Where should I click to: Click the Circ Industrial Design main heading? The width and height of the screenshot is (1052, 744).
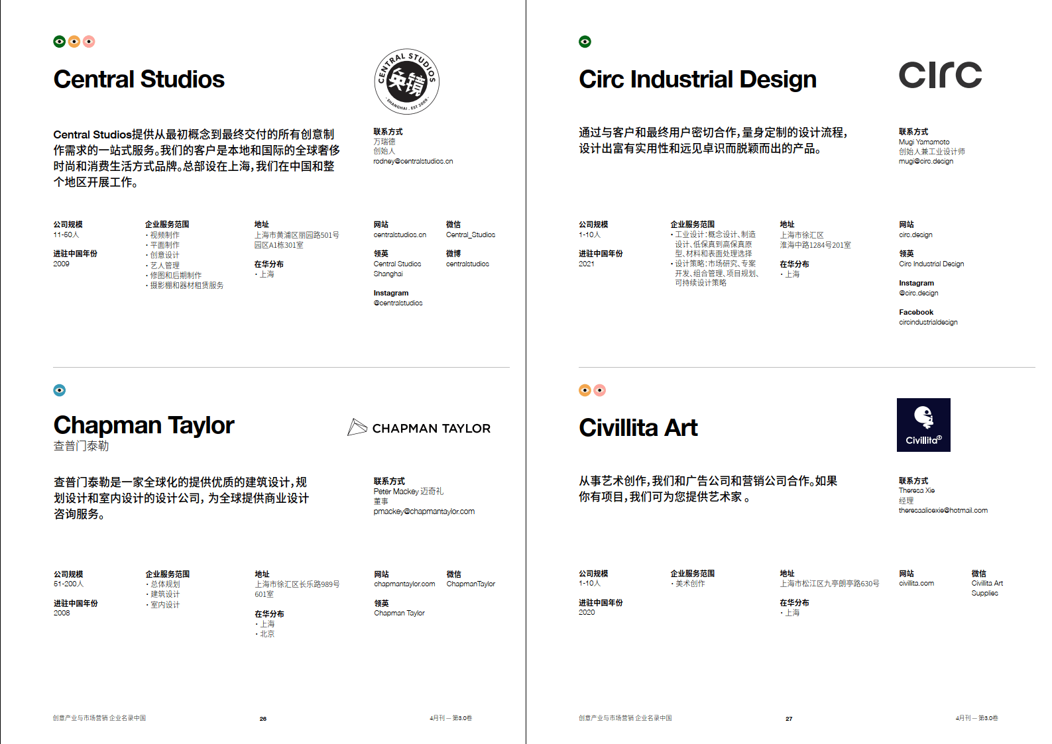[x=697, y=80]
